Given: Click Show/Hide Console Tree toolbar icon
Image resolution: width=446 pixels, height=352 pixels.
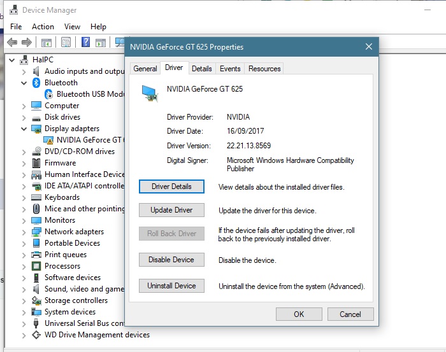Looking at the screenshot, I should click(x=47, y=43).
